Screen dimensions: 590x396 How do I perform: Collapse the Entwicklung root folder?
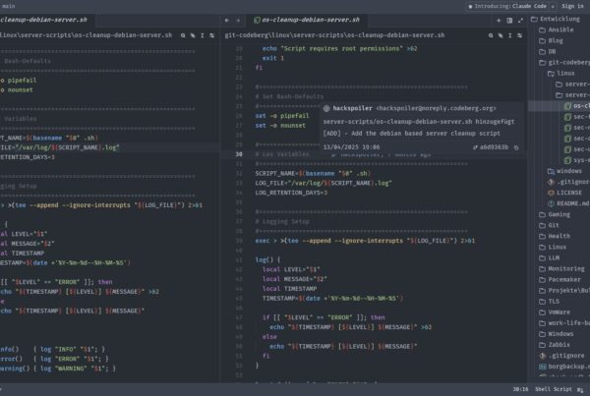coord(560,19)
